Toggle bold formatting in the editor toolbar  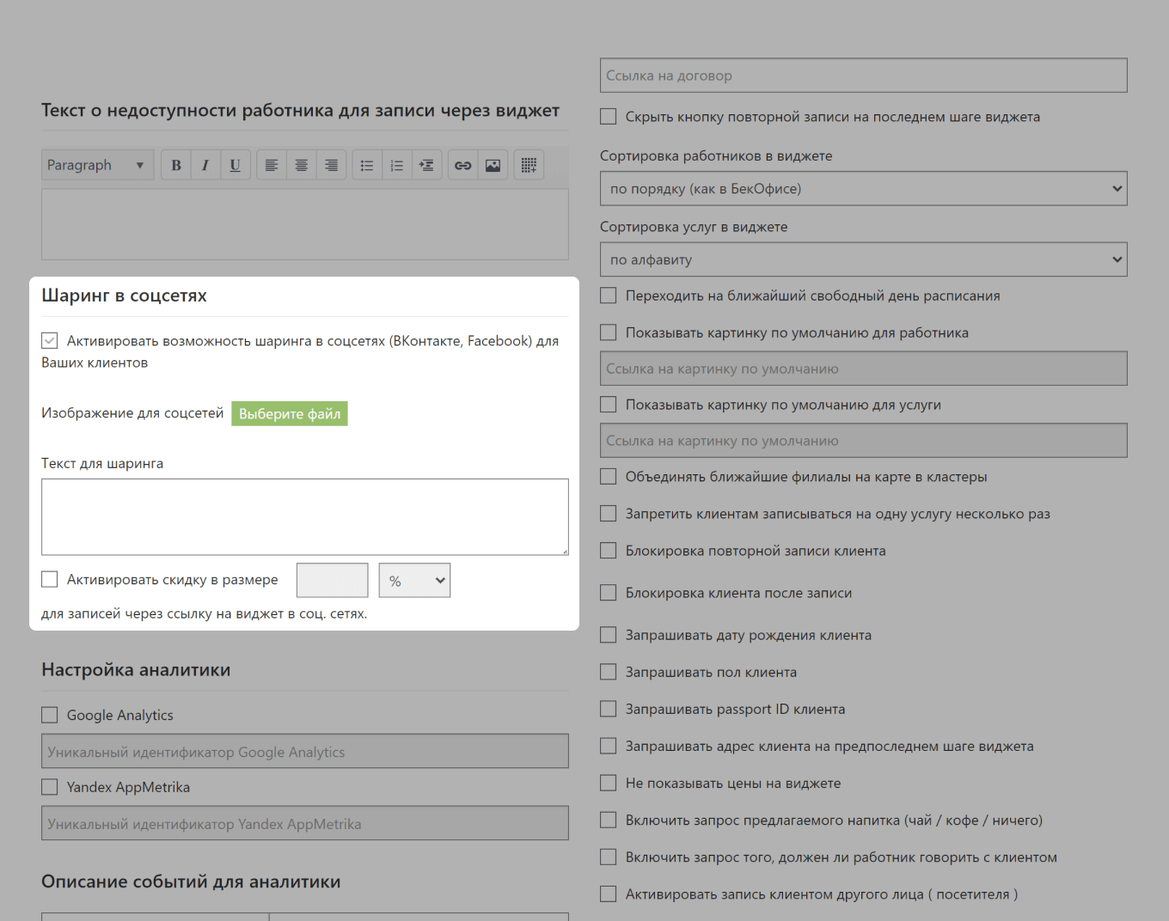tap(176, 165)
